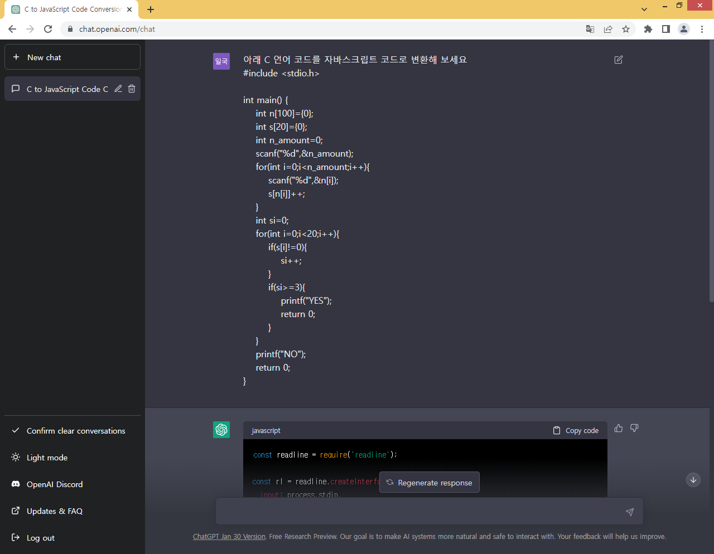Screen dimensions: 714x554
Task: Send message with paper plane icon
Action: (630, 512)
